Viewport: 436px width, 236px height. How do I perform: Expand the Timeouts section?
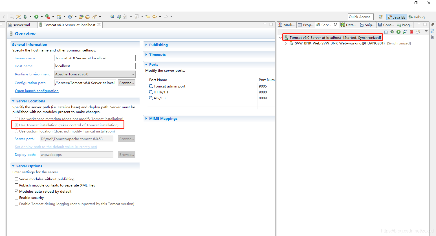146,55
